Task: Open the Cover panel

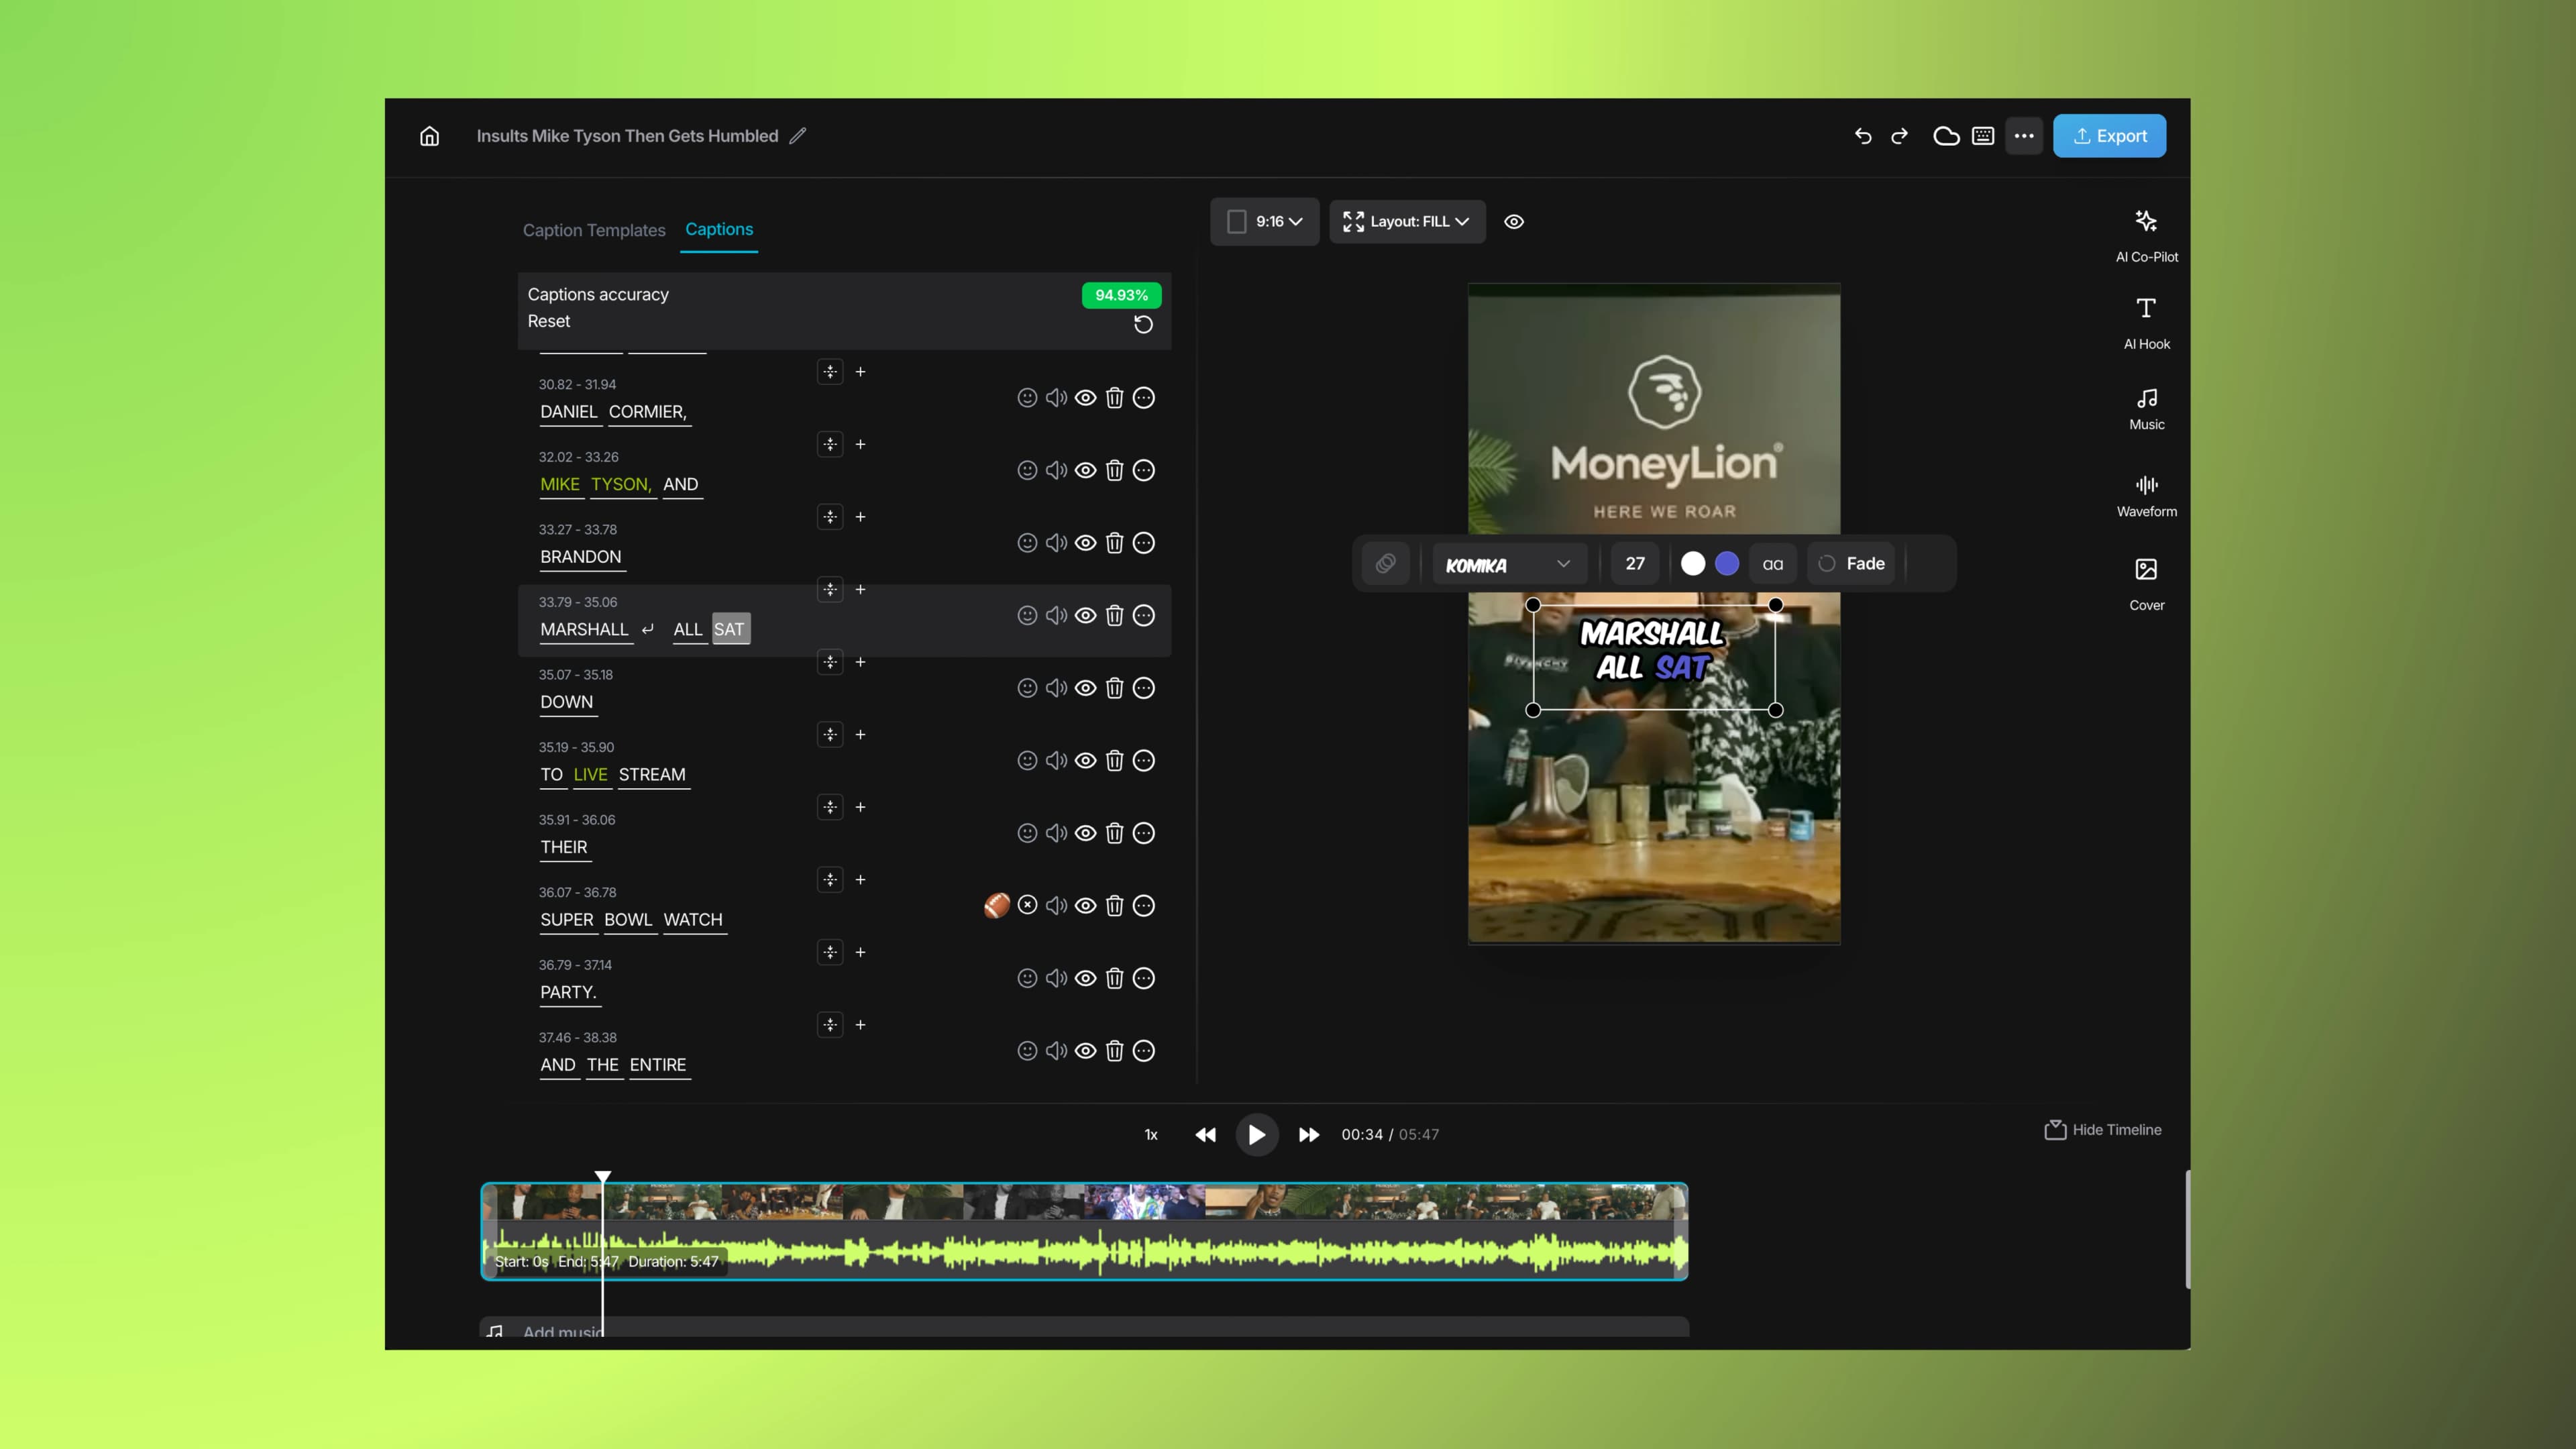Action: click(2146, 581)
